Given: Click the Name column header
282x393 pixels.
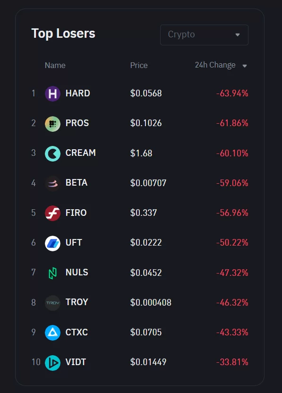Looking at the screenshot, I should 55,65.
